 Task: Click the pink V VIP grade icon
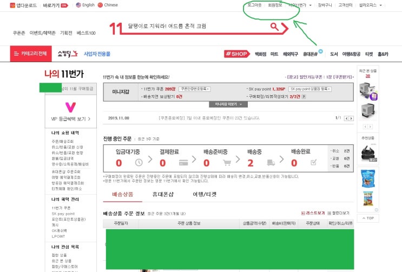pos(70,107)
